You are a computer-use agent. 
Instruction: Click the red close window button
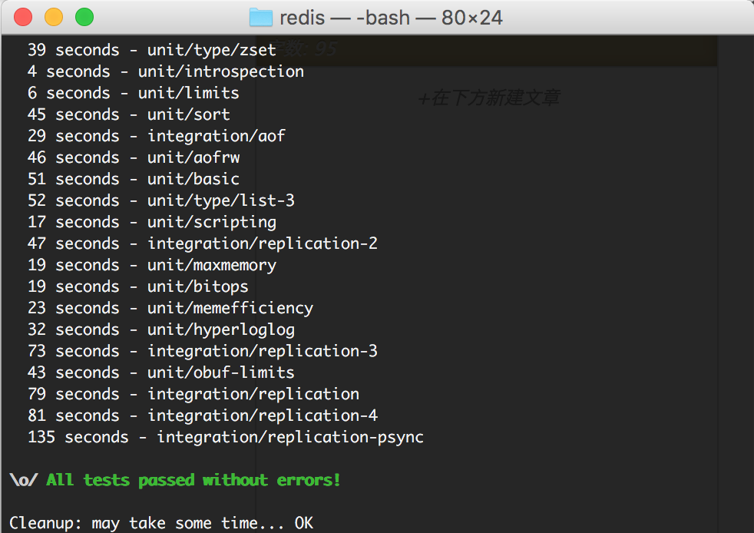pos(23,17)
